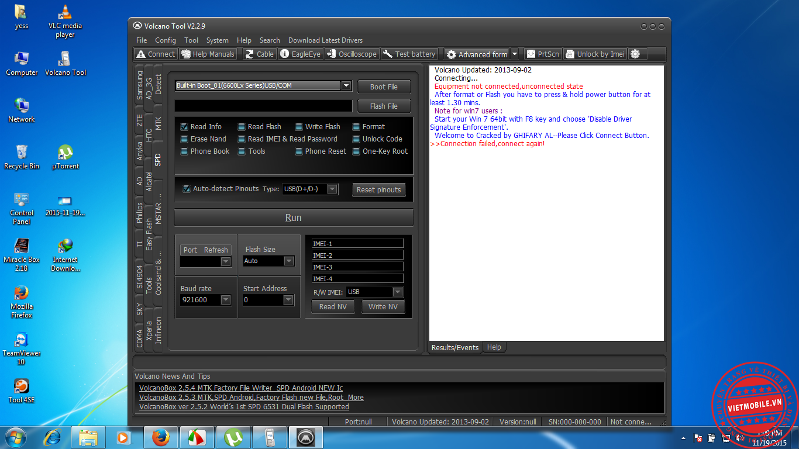Enable the Write Flash checkbox
Viewport: 799px width, 449px height.
click(x=299, y=126)
